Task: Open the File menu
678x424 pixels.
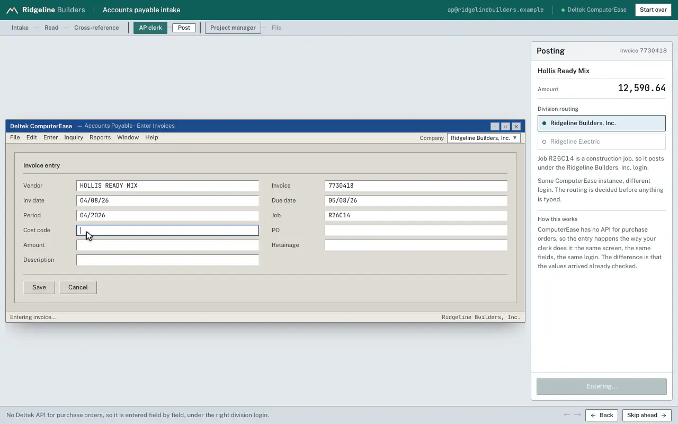Action: coord(15,137)
